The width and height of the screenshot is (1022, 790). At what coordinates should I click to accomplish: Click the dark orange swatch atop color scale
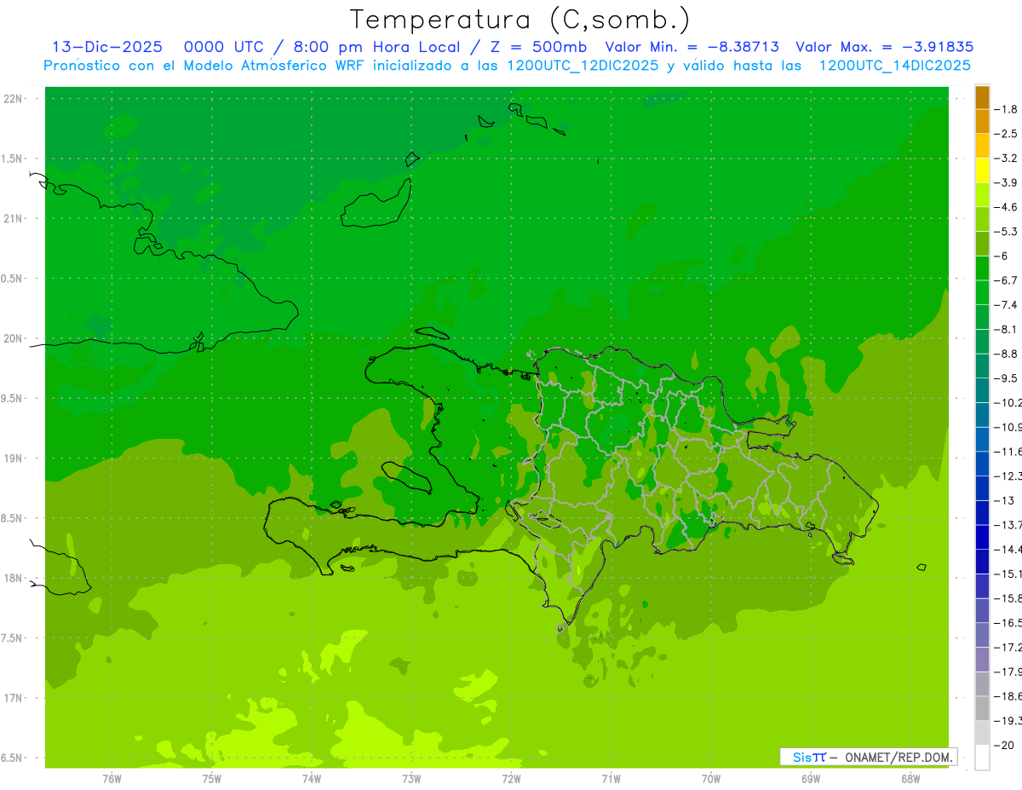click(982, 97)
